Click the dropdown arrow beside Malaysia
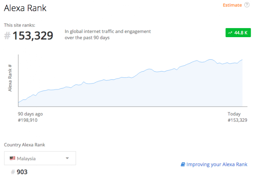The height and width of the screenshot is (179, 253). point(67,158)
